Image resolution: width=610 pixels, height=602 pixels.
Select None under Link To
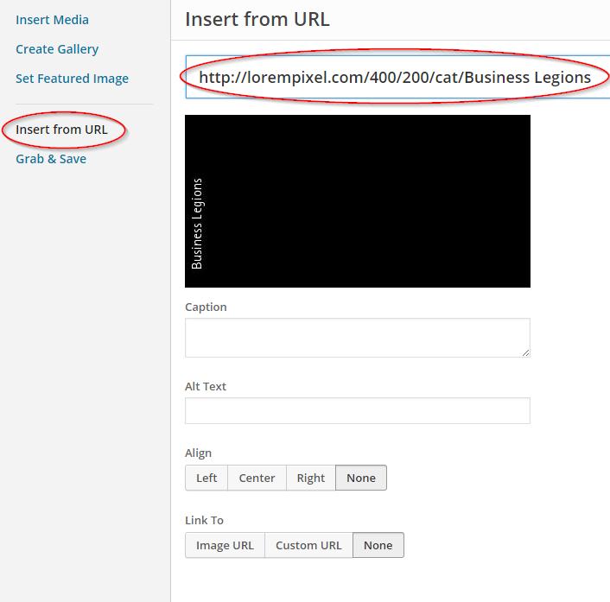pyautogui.click(x=378, y=545)
